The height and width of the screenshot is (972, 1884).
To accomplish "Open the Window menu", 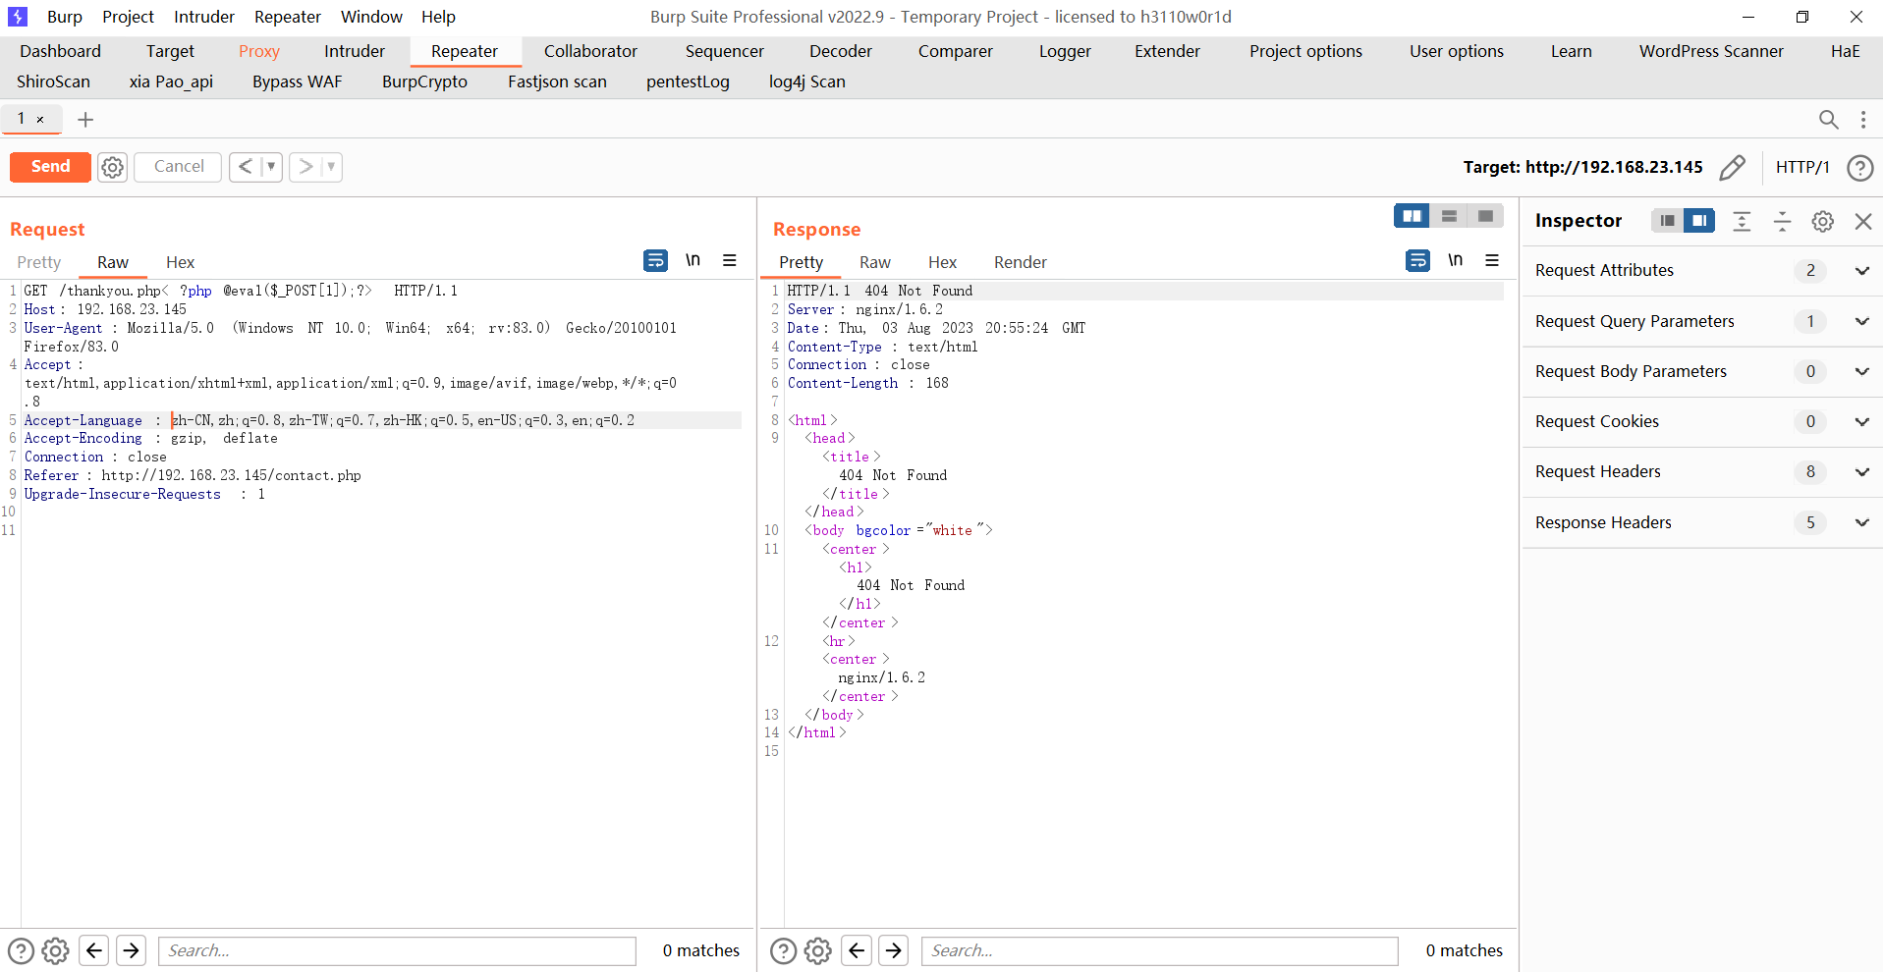I will pyautogui.click(x=371, y=17).
